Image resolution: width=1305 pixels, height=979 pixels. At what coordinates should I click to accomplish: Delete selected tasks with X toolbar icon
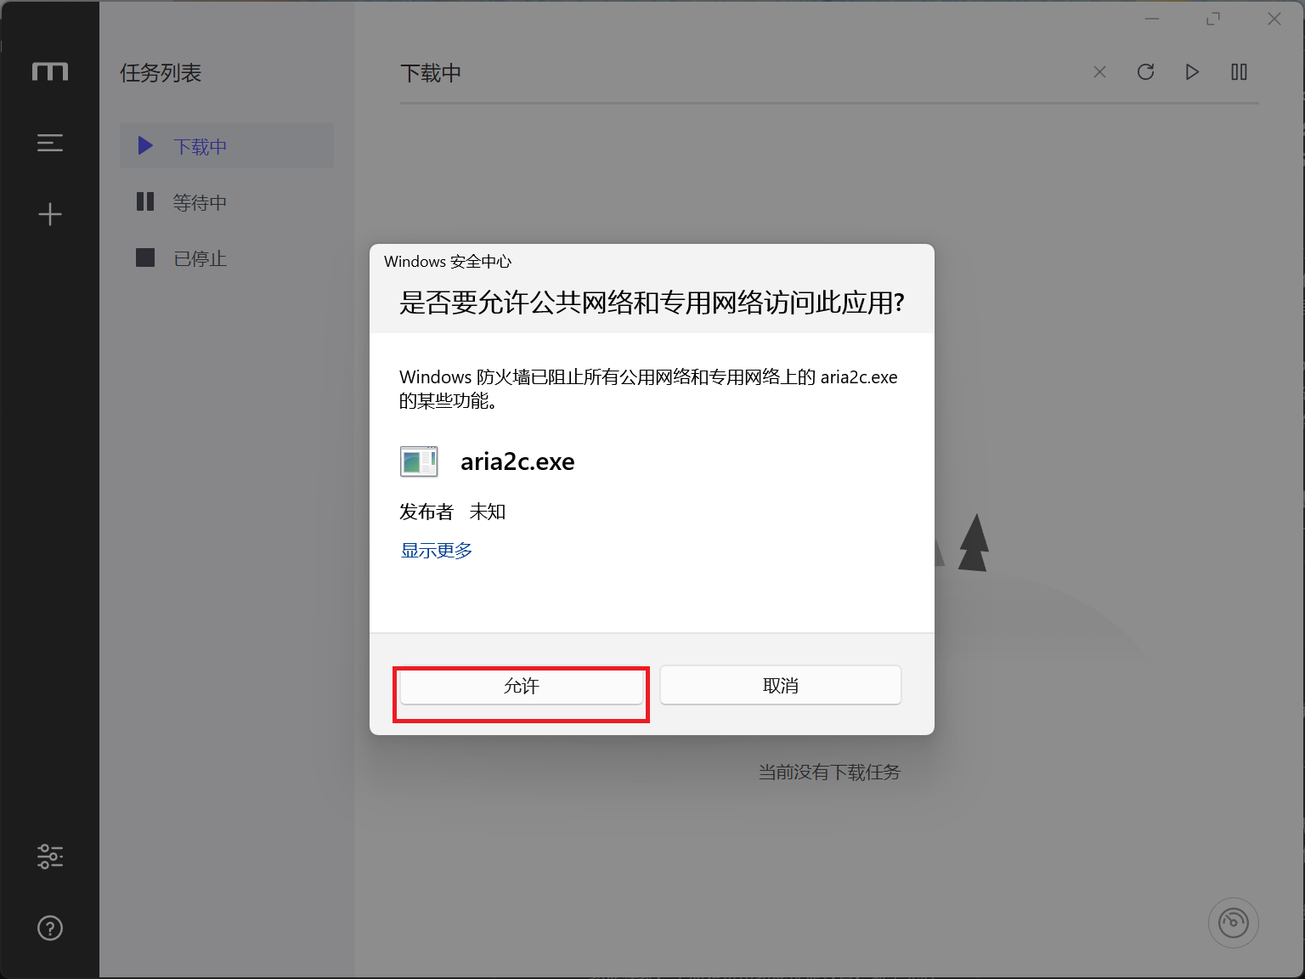(x=1099, y=72)
